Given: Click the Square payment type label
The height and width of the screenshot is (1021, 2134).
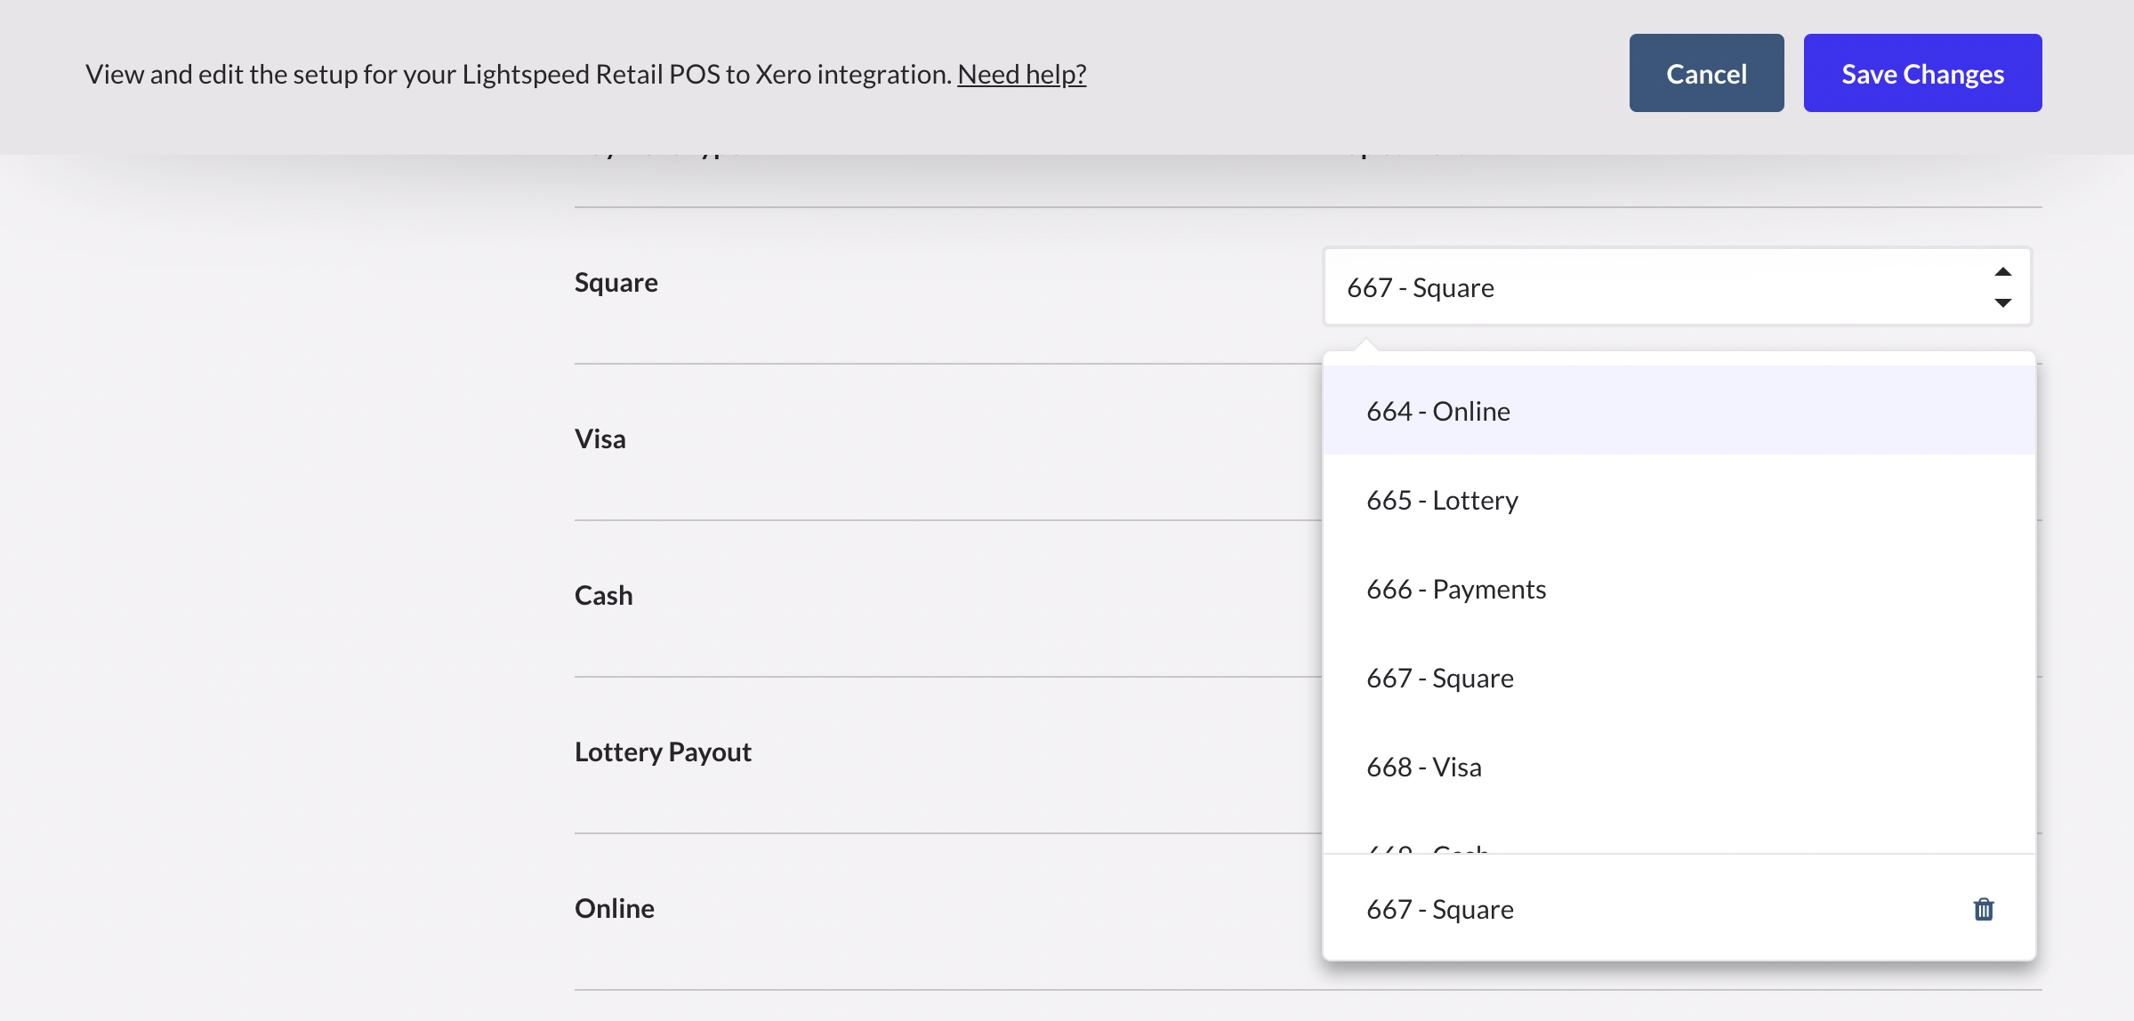Looking at the screenshot, I should pyautogui.click(x=616, y=282).
